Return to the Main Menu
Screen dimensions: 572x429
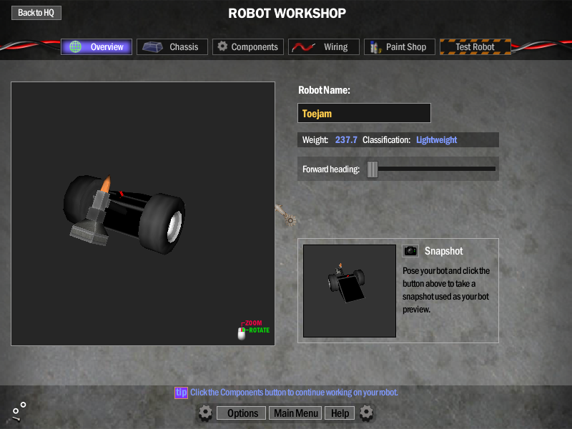[296, 413]
